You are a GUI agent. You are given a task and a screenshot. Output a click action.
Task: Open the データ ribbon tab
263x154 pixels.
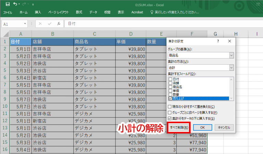coord(93,12)
